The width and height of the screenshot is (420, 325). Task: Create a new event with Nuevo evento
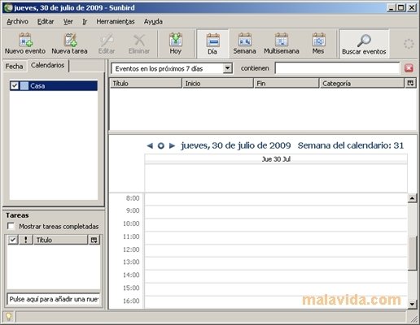click(25, 44)
